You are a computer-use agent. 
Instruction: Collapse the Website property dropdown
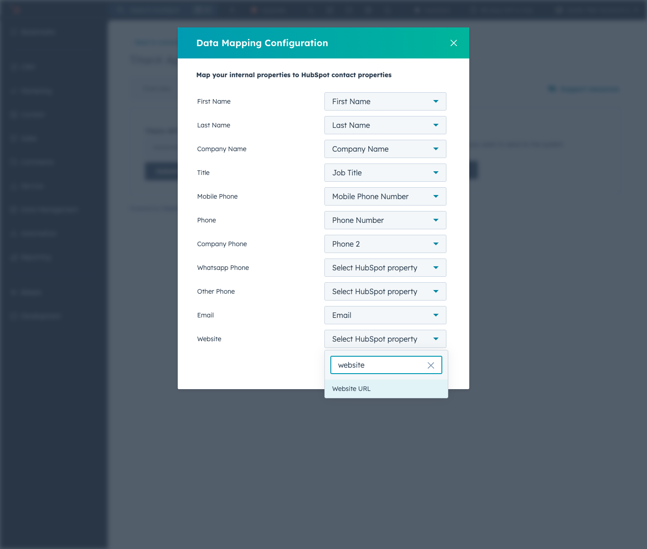coord(385,339)
